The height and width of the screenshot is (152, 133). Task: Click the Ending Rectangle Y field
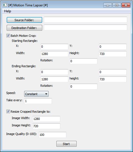113,72
